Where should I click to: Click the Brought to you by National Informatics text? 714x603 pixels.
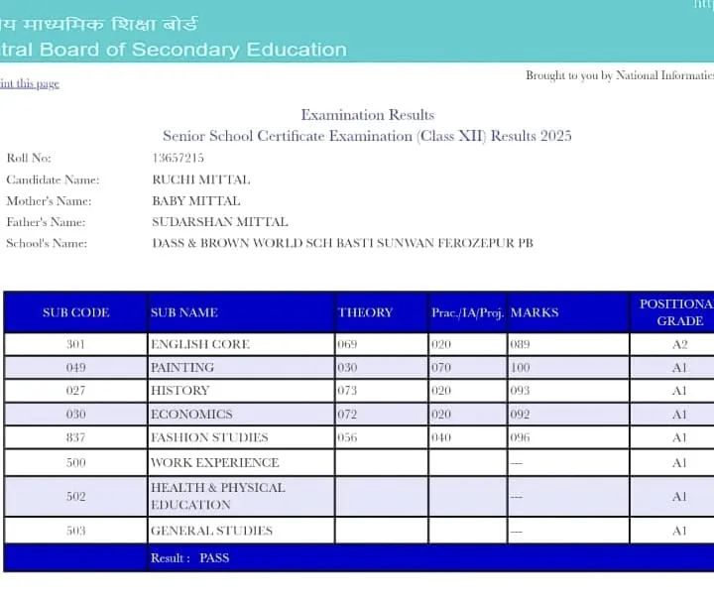click(x=619, y=75)
